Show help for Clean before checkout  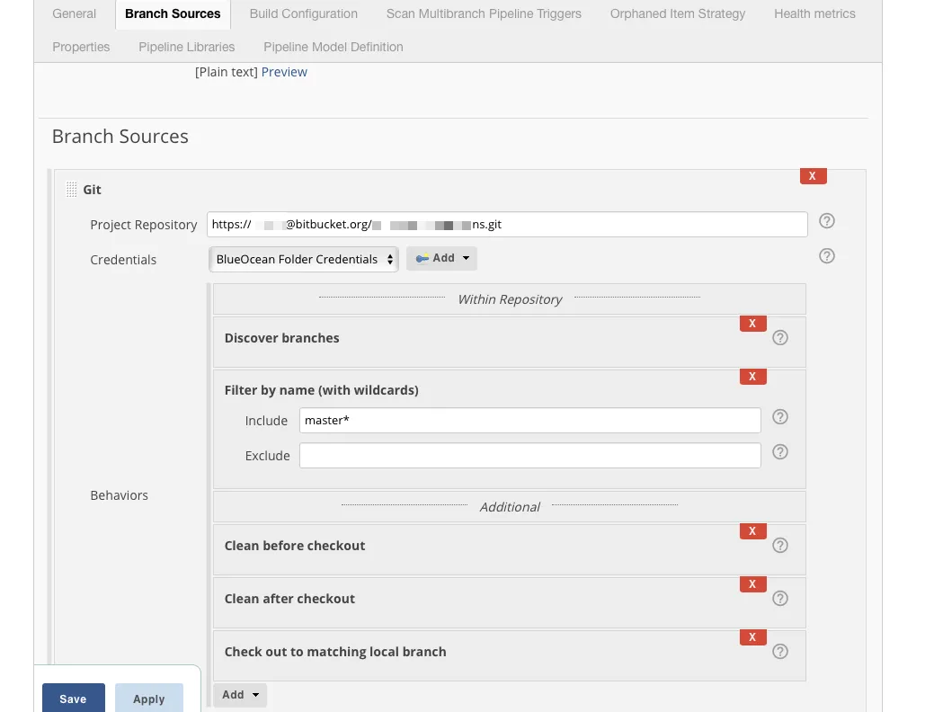pos(780,546)
